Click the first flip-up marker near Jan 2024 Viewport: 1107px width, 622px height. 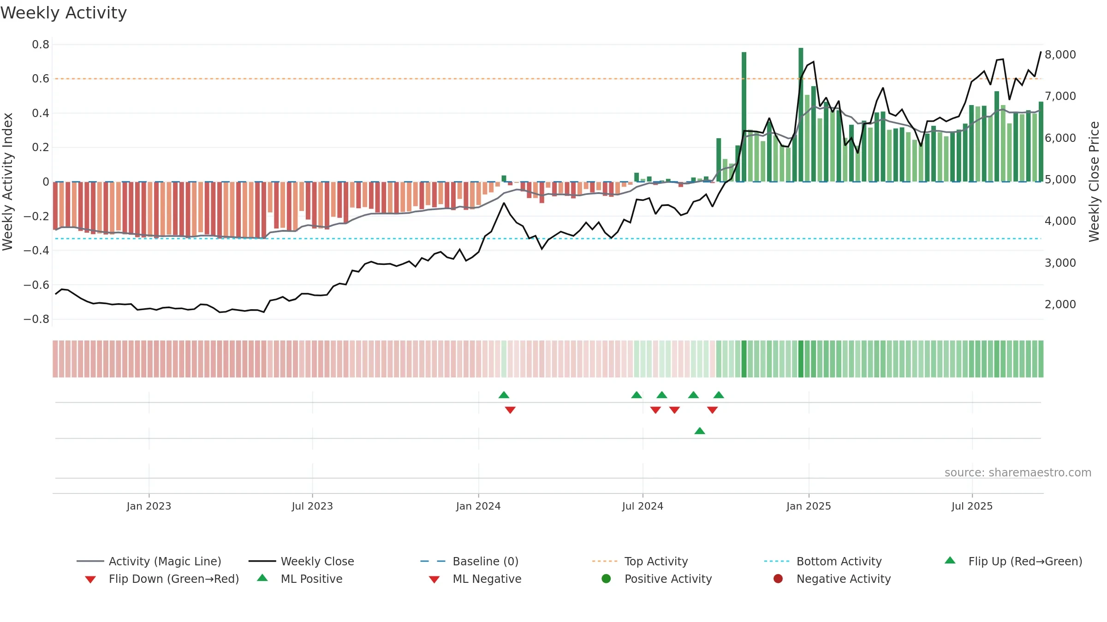coord(504,395)
